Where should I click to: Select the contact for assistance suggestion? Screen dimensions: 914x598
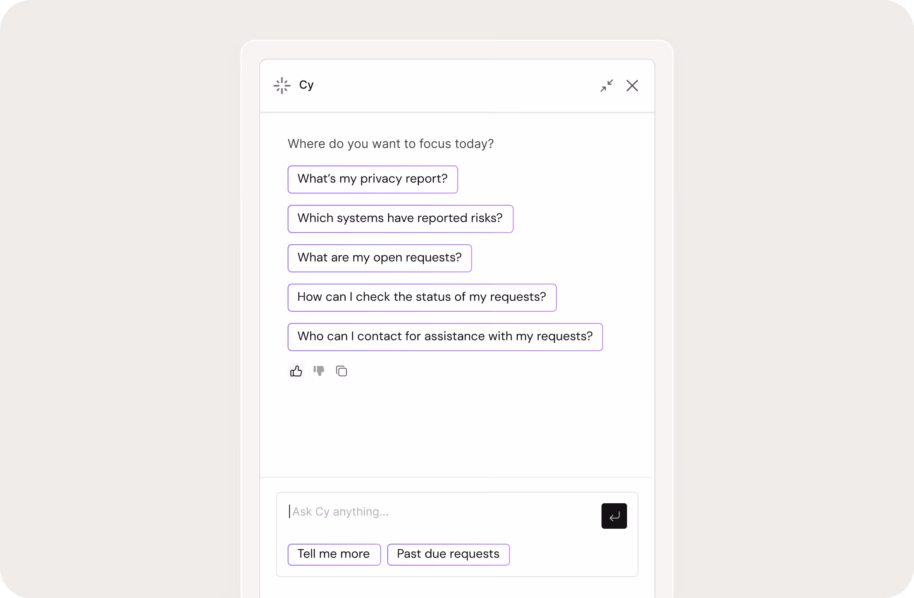point(445,337)
